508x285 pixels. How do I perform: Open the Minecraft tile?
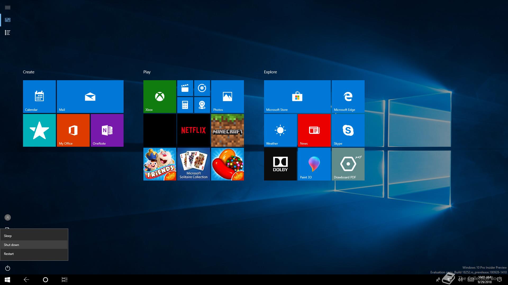point(227,130)
